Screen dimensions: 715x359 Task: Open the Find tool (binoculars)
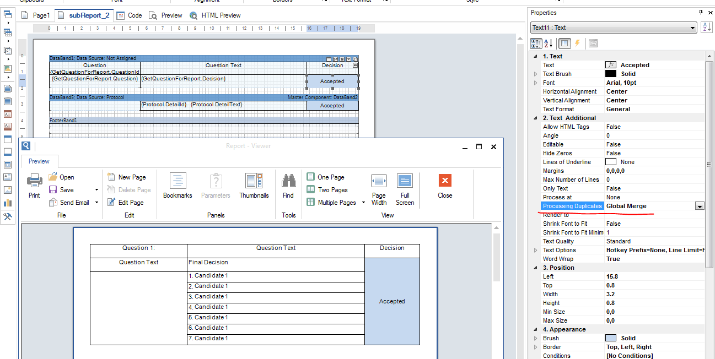(x=288, y=186)
